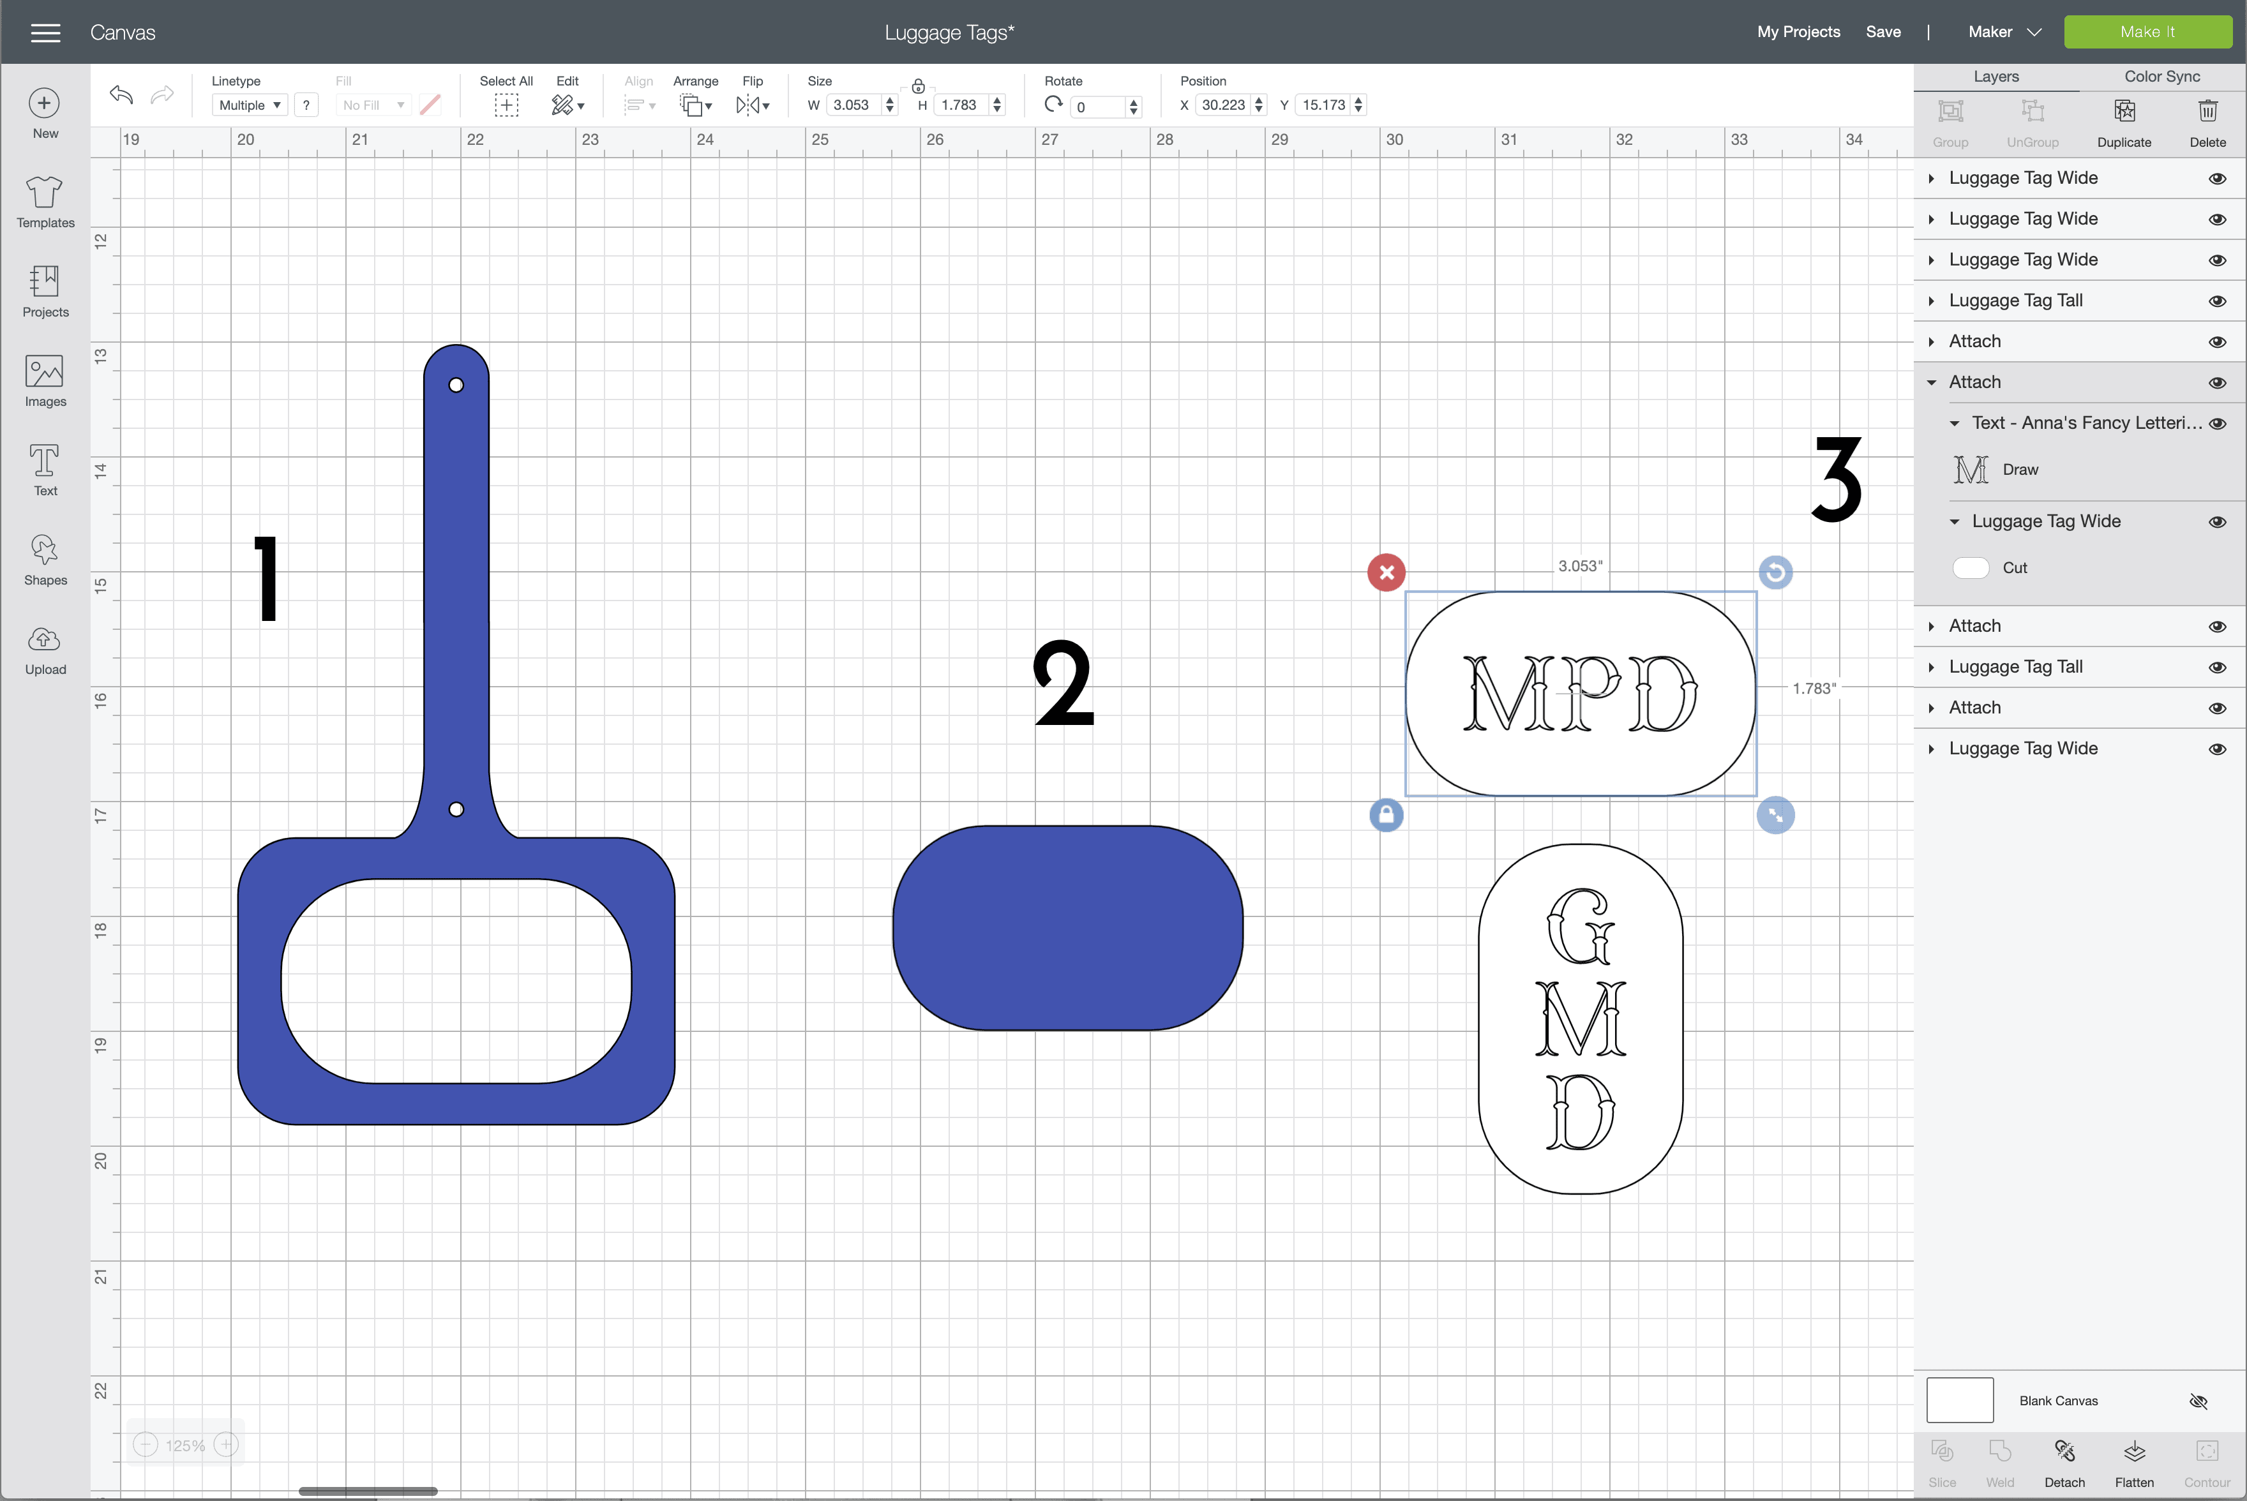Hide the first Luggage Tag Wide layer
Screen dimensions: 2247x1501
(2218, 179)
